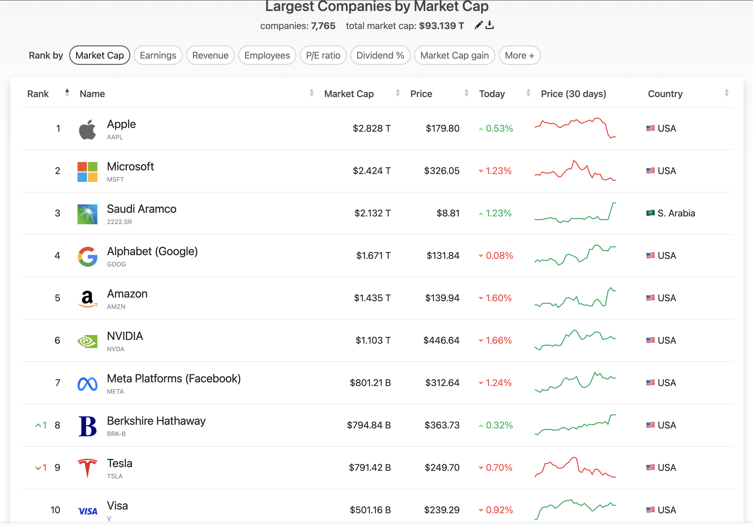Click the download icon next to the market cap total
753x525 pixels.
tap(490, 25)
